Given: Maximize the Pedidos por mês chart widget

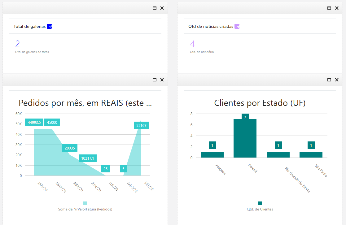Looking at the screenshot, I should (155, 80).
